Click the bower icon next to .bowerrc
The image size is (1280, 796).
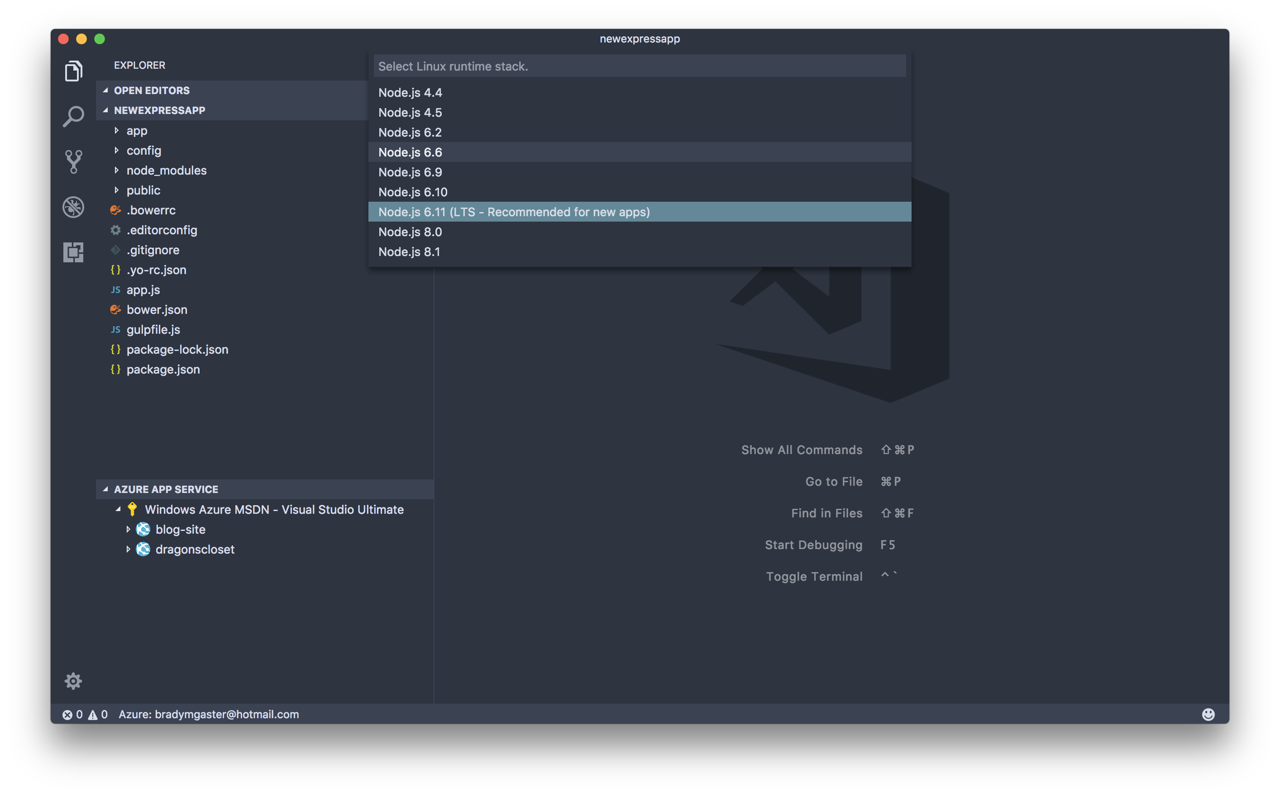tap(115, 210)
